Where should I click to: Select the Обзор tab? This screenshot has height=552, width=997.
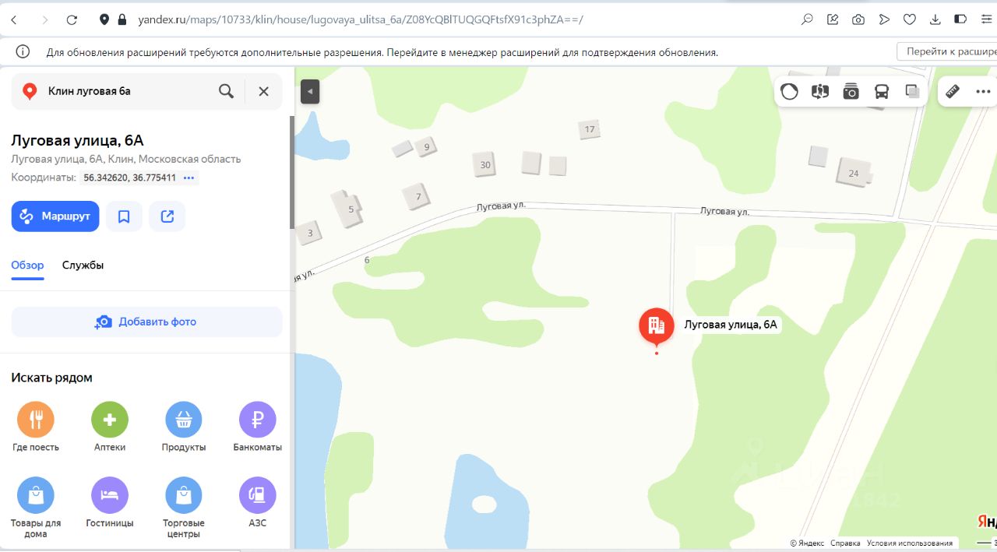(27, 265)
